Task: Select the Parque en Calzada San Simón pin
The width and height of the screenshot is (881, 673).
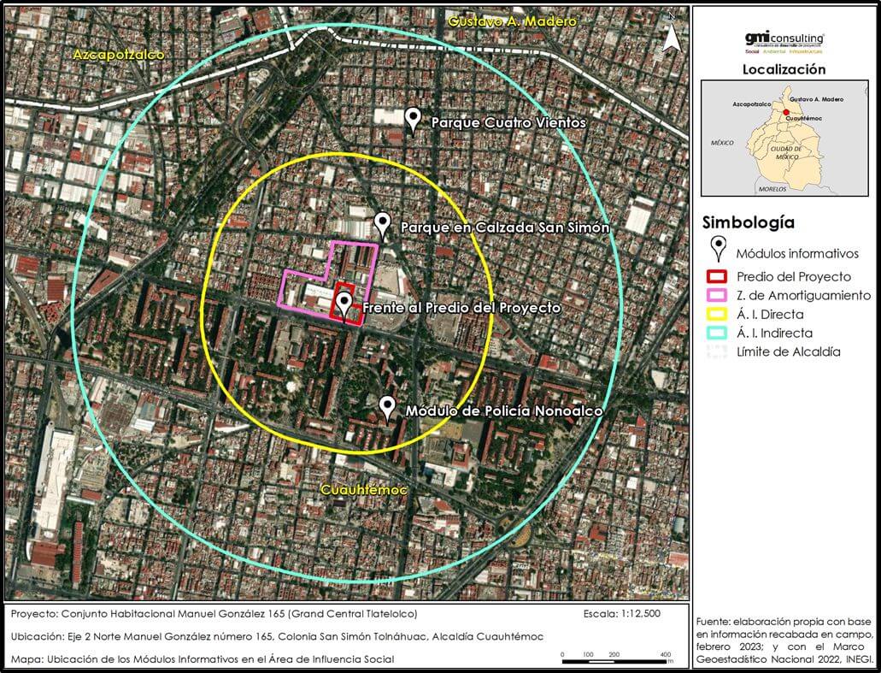Action: tap(384, 225)
